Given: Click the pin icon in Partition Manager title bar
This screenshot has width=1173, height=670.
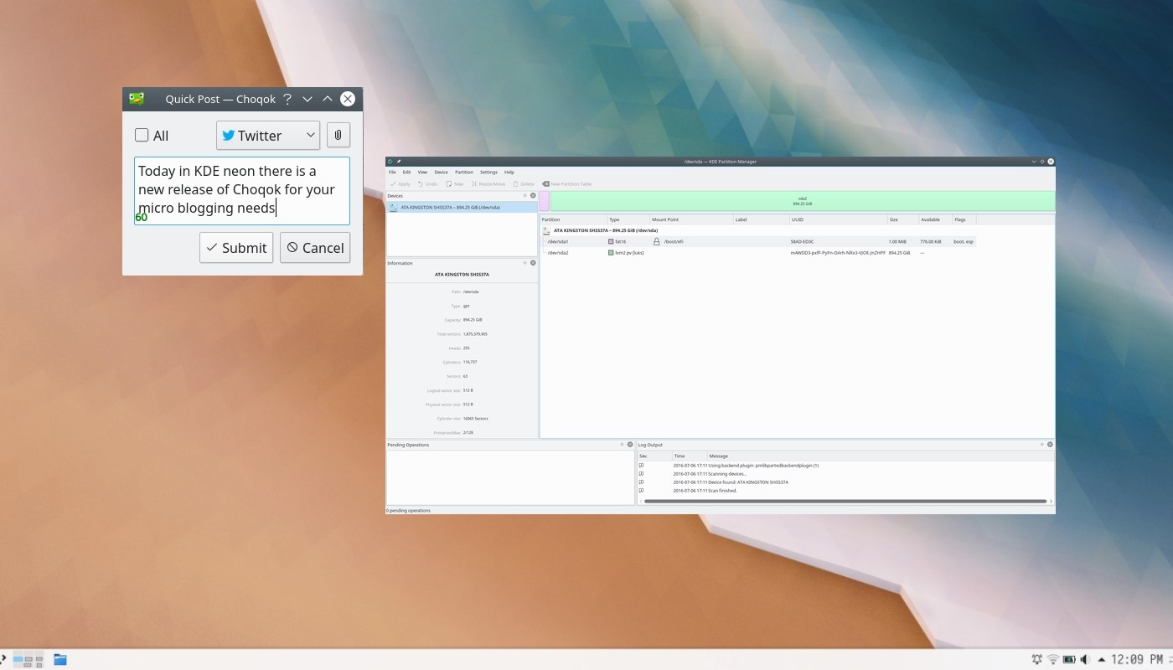Looking at the screenshot, I should pos(399,161).
